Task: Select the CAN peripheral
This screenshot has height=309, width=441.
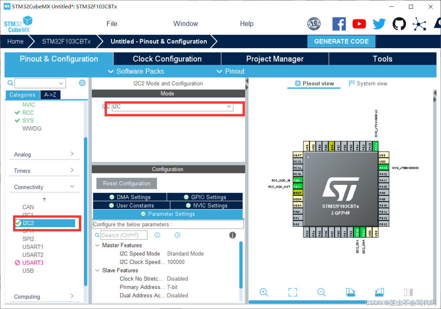Action: (x=28, y=207)
